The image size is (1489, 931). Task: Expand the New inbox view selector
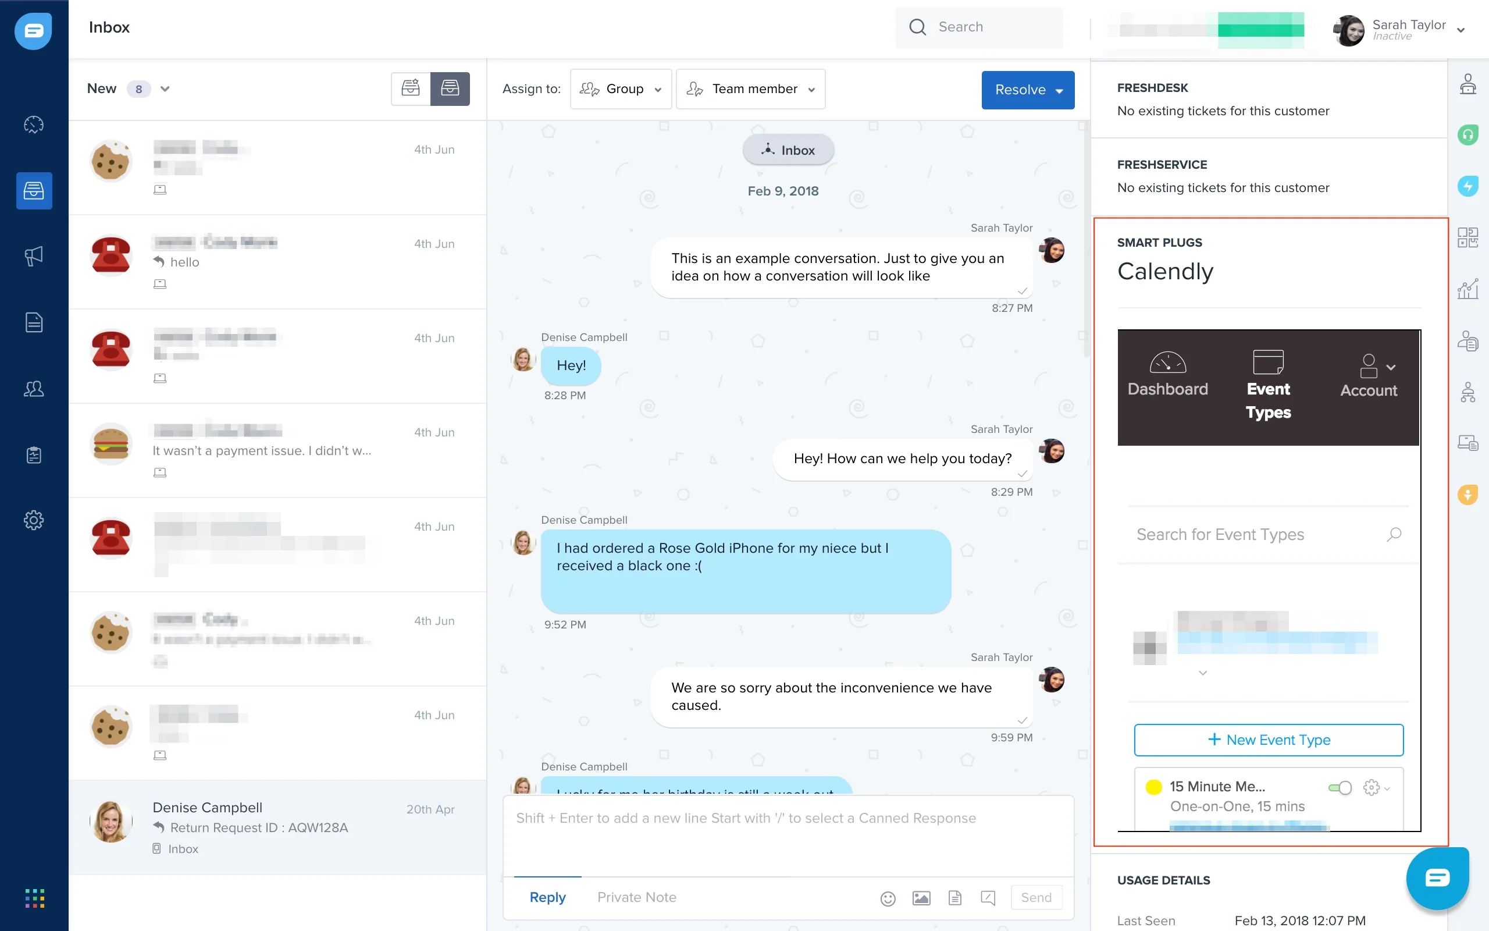[164, 88]
